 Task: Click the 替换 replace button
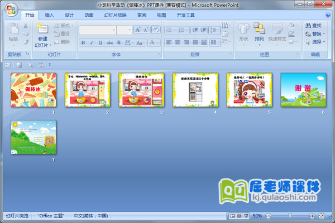[315, 33]
